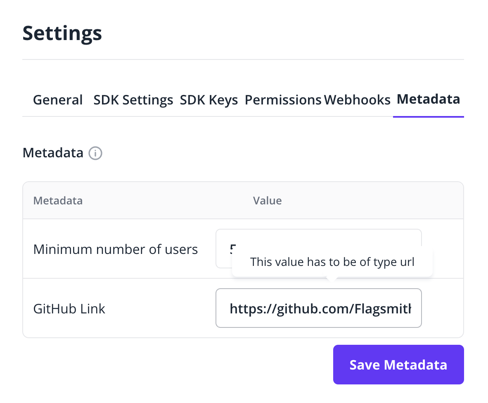488x403 pixels.
Task: Click the Value column header
Action: (268, 201)
